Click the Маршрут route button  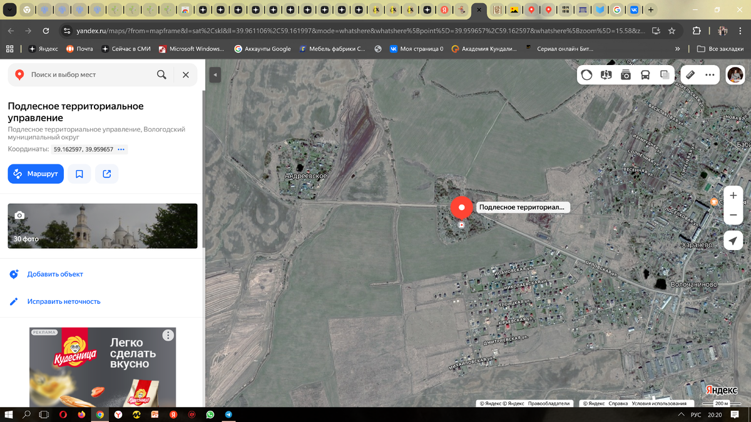tap(36, 174)
